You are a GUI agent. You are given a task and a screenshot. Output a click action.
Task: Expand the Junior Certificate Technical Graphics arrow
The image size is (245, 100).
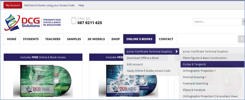[x=176, y=51]
